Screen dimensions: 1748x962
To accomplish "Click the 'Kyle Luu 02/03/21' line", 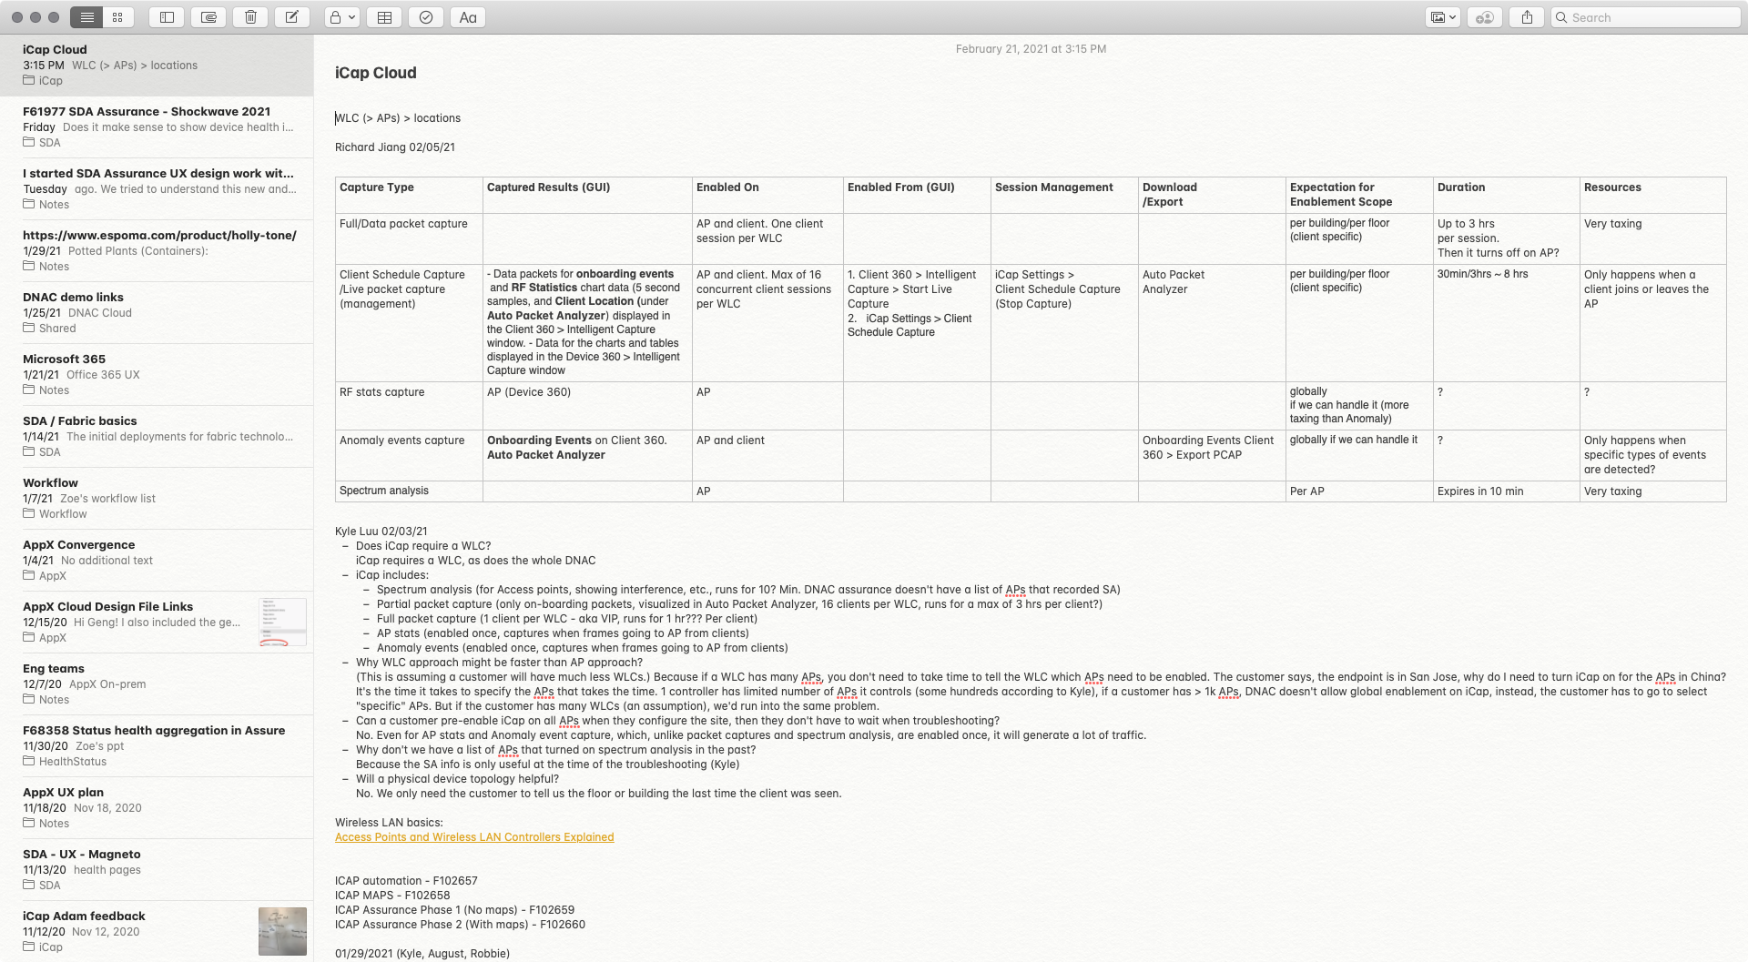I will click(381, 532).
